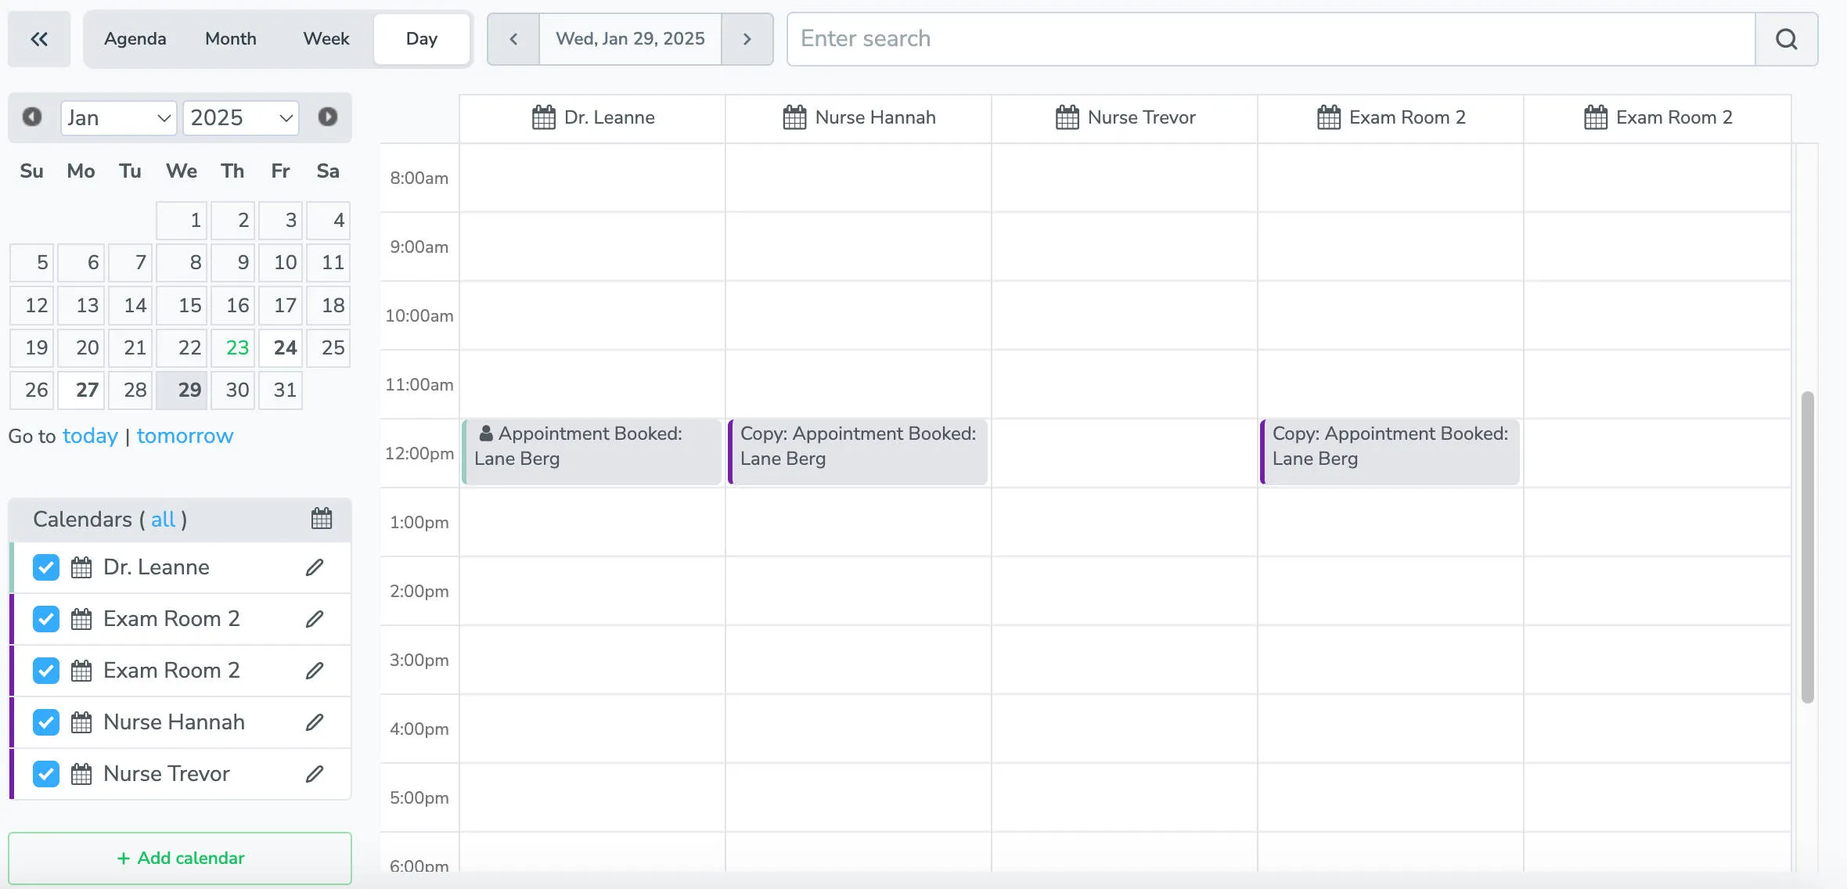
Task: Edit the Nurse Hannah calendar with pencil icon
Action: (314, 722)
